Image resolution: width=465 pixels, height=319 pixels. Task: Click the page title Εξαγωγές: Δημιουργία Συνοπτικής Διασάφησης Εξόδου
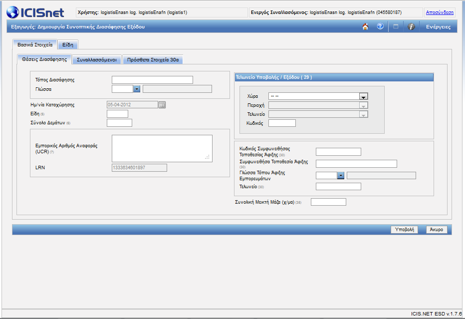coord(78,26)
